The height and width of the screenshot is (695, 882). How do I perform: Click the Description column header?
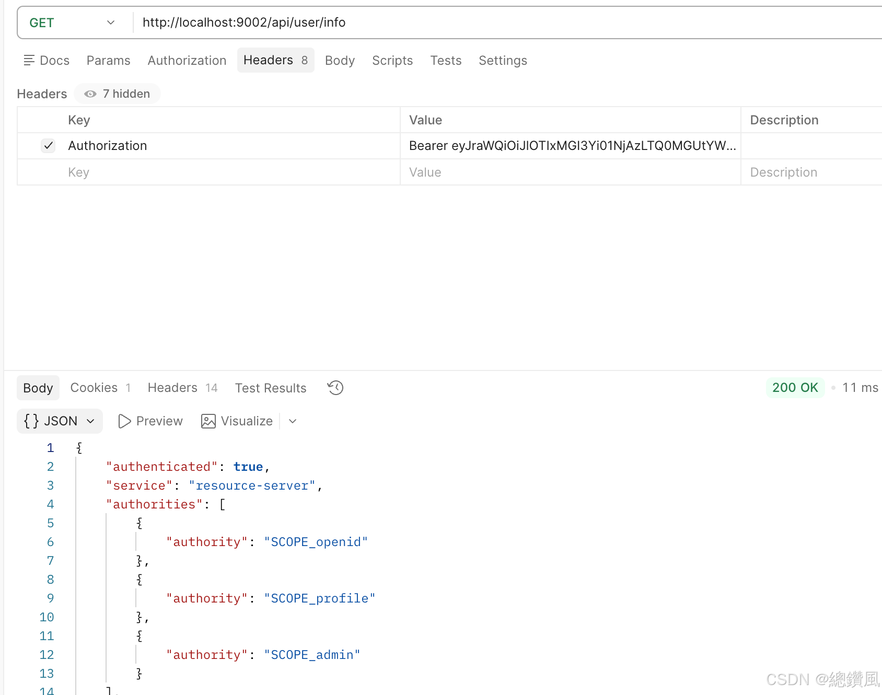[784, 120]
